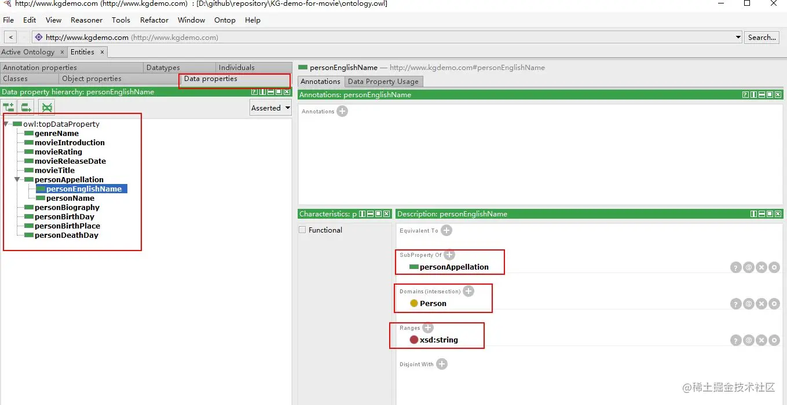This screenshot has width=787, height=405.
Task: Collapse the owl:topDataProperty node
Action: point(6,124)
